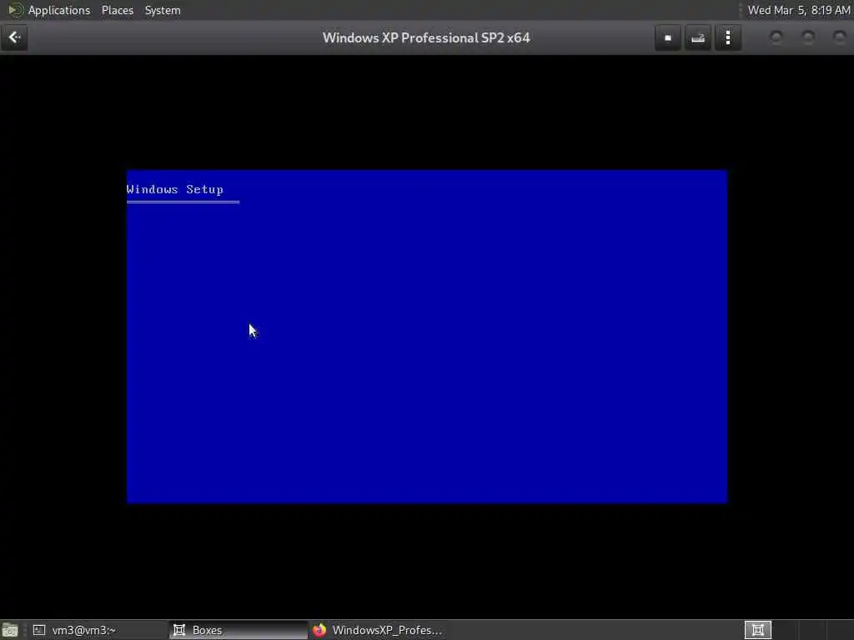The image size is (854, 640).
Task: Switch to WindowsXP_Profes... Firefox window
Action: coord(379,630)
